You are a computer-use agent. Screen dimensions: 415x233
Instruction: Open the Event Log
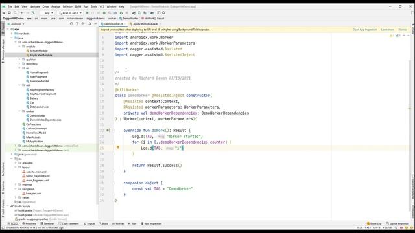tap(374, 223)
